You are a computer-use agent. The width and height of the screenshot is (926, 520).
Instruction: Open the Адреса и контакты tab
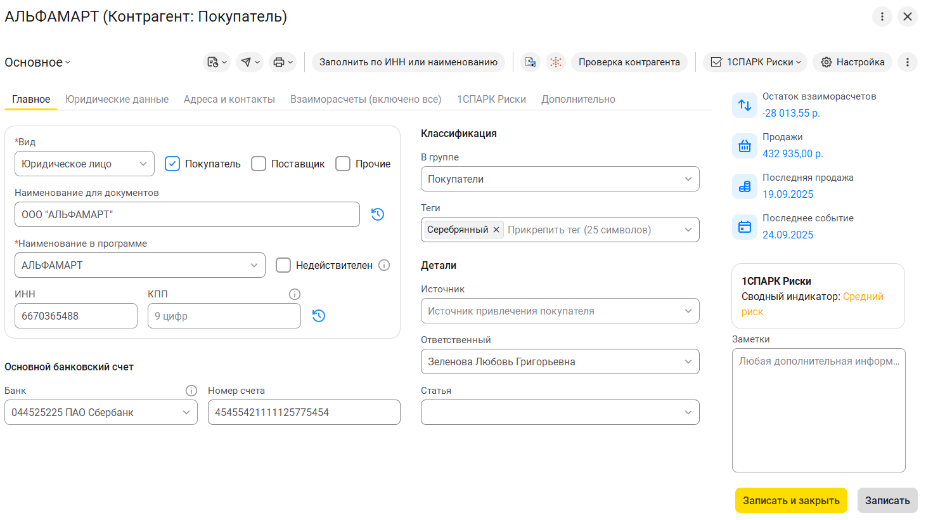point(229,100)
